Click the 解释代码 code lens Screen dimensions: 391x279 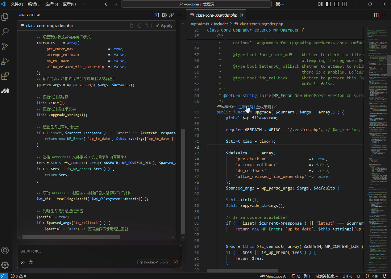tap(228, 107)
